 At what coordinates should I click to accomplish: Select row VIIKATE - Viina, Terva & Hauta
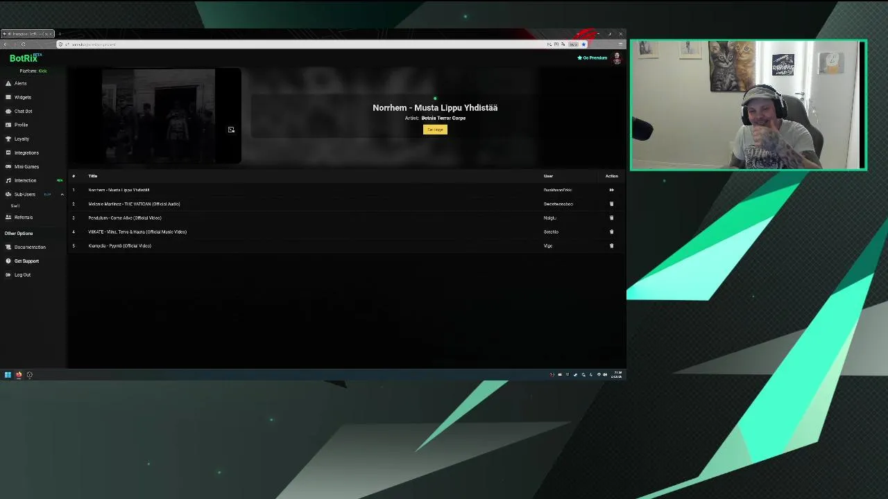pyautogui.click(x=346, y=231)
